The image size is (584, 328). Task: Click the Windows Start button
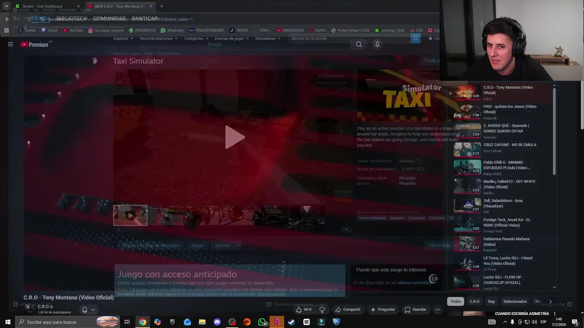pyautogui.click(x=8, y=322)
